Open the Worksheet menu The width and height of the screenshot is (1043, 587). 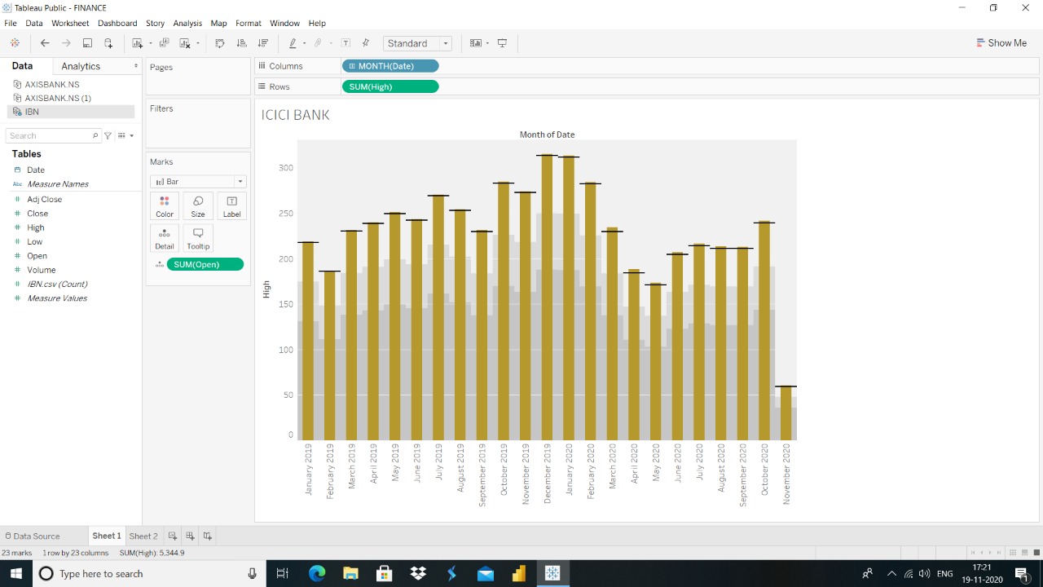pyautogui.click(x=70, y=23)
